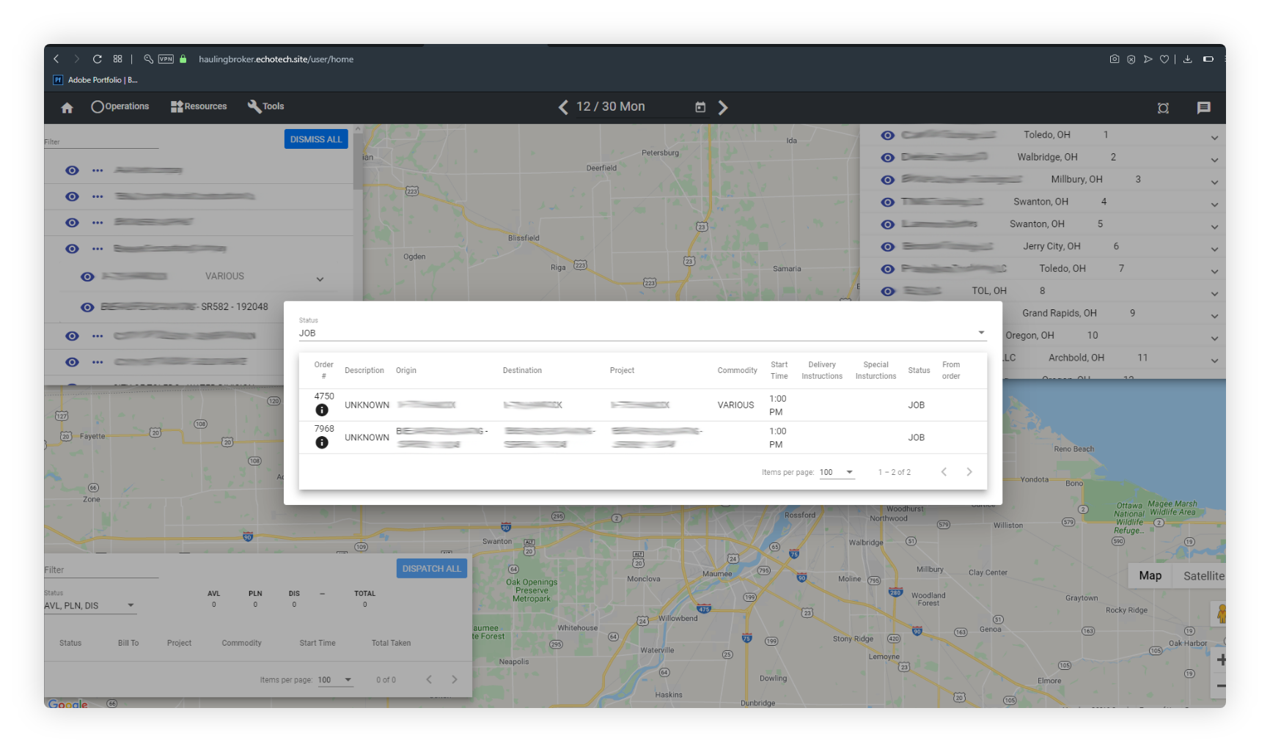1270x752 pixels.
Task: Open the browser downloads icon
Action: point(1187,59)
